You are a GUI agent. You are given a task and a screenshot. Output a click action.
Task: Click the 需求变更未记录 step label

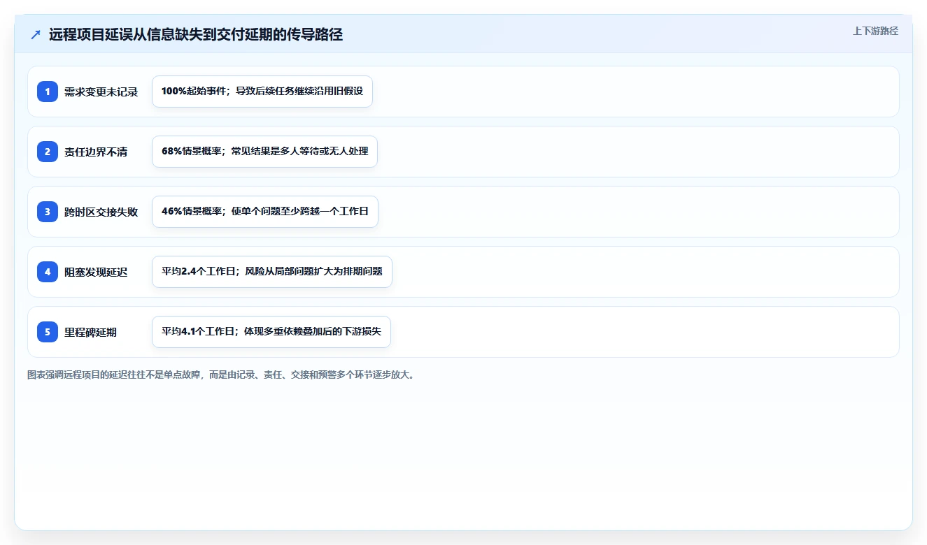[101, 92]
